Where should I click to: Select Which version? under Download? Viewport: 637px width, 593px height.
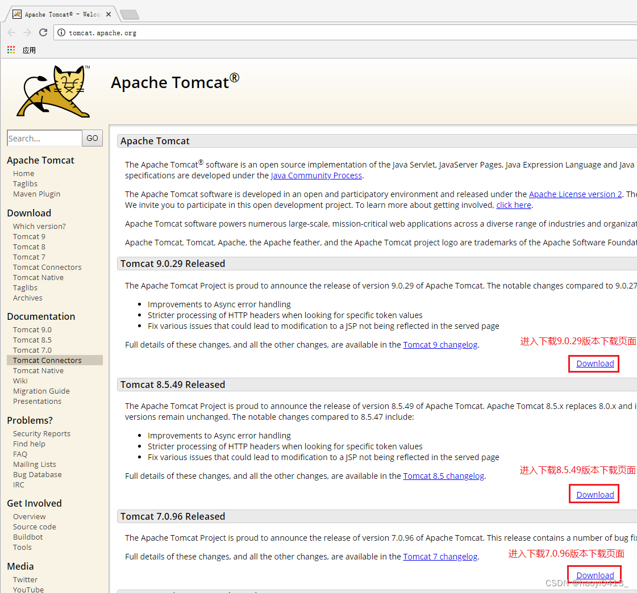(39, 226)
